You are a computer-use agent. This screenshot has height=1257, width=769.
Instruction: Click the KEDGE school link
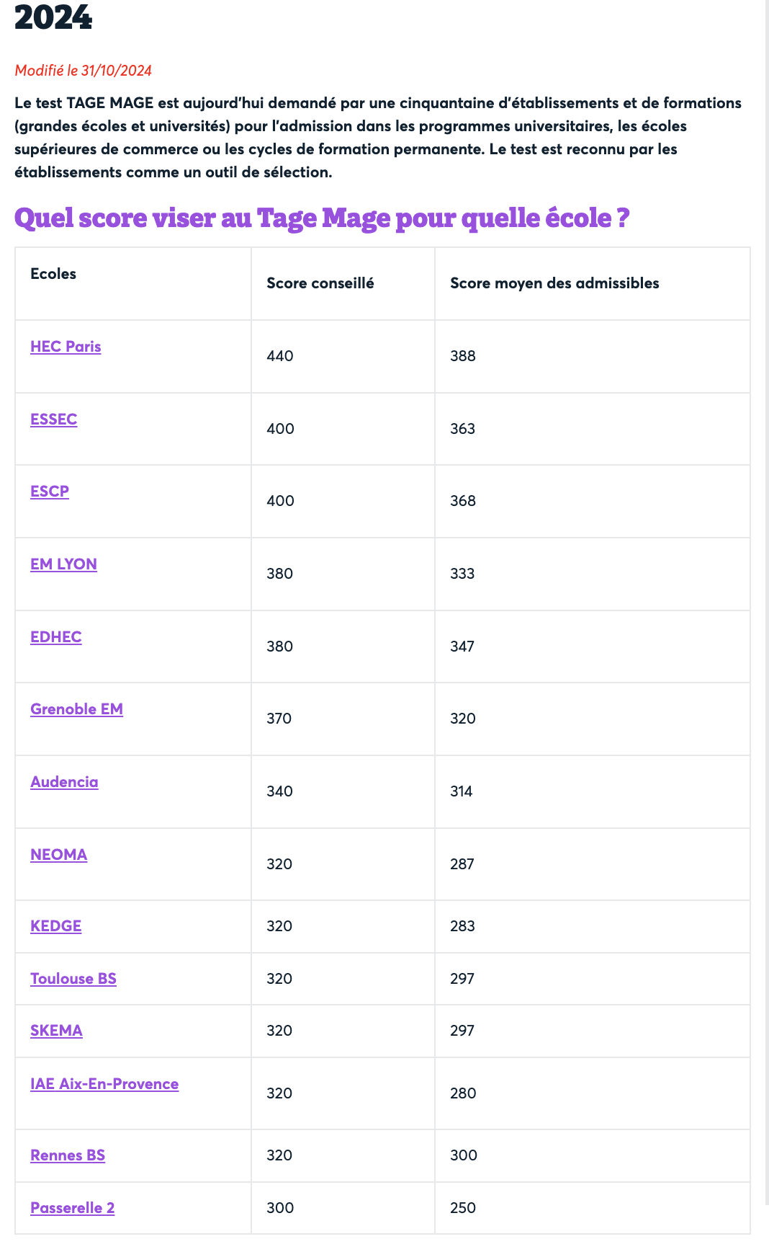[x=55, y=926]
